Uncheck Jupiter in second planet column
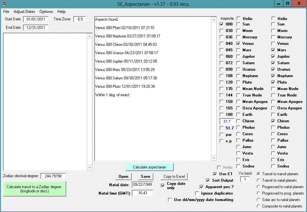The width and height of the screenshot is (307, 212). tap(273, 56)
